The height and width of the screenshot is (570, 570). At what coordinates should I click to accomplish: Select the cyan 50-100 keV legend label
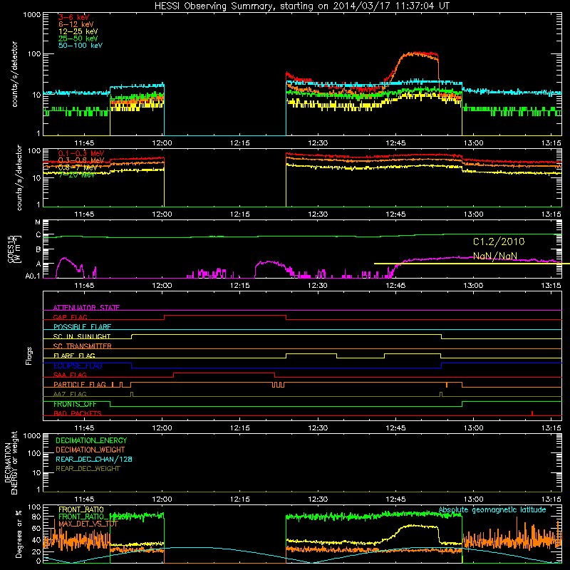coord(81,46)
